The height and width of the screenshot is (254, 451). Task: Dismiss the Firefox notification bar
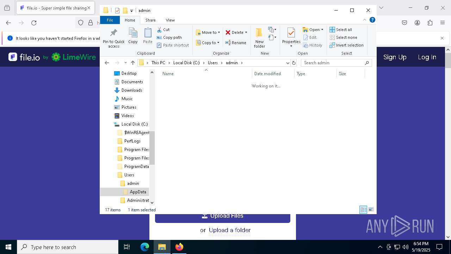tap(442, 38)
